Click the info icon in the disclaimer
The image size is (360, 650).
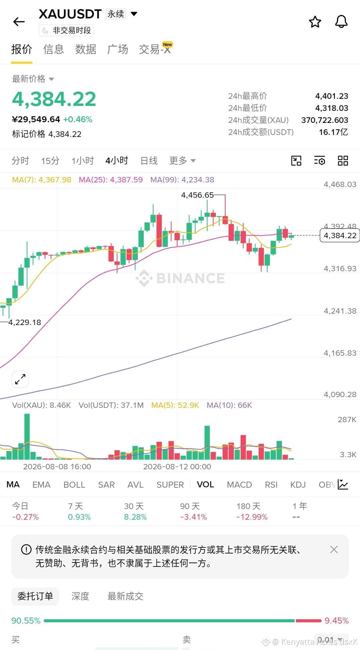(26, 549)
